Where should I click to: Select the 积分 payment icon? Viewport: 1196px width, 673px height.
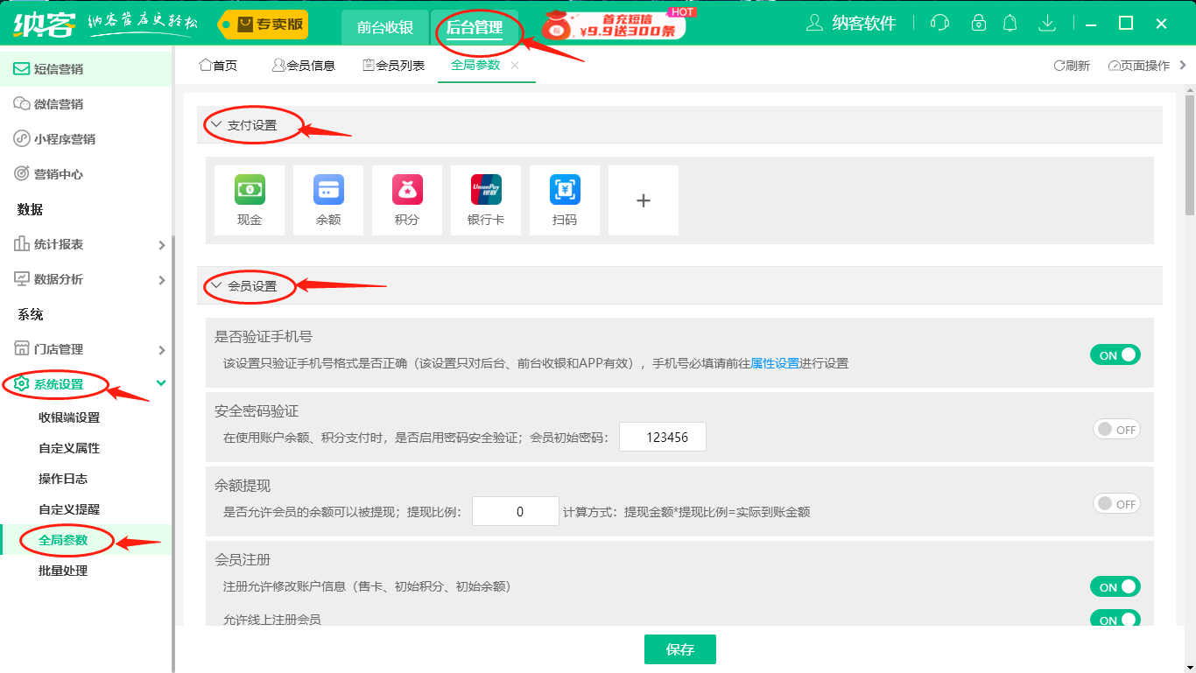tap(406, 200)
